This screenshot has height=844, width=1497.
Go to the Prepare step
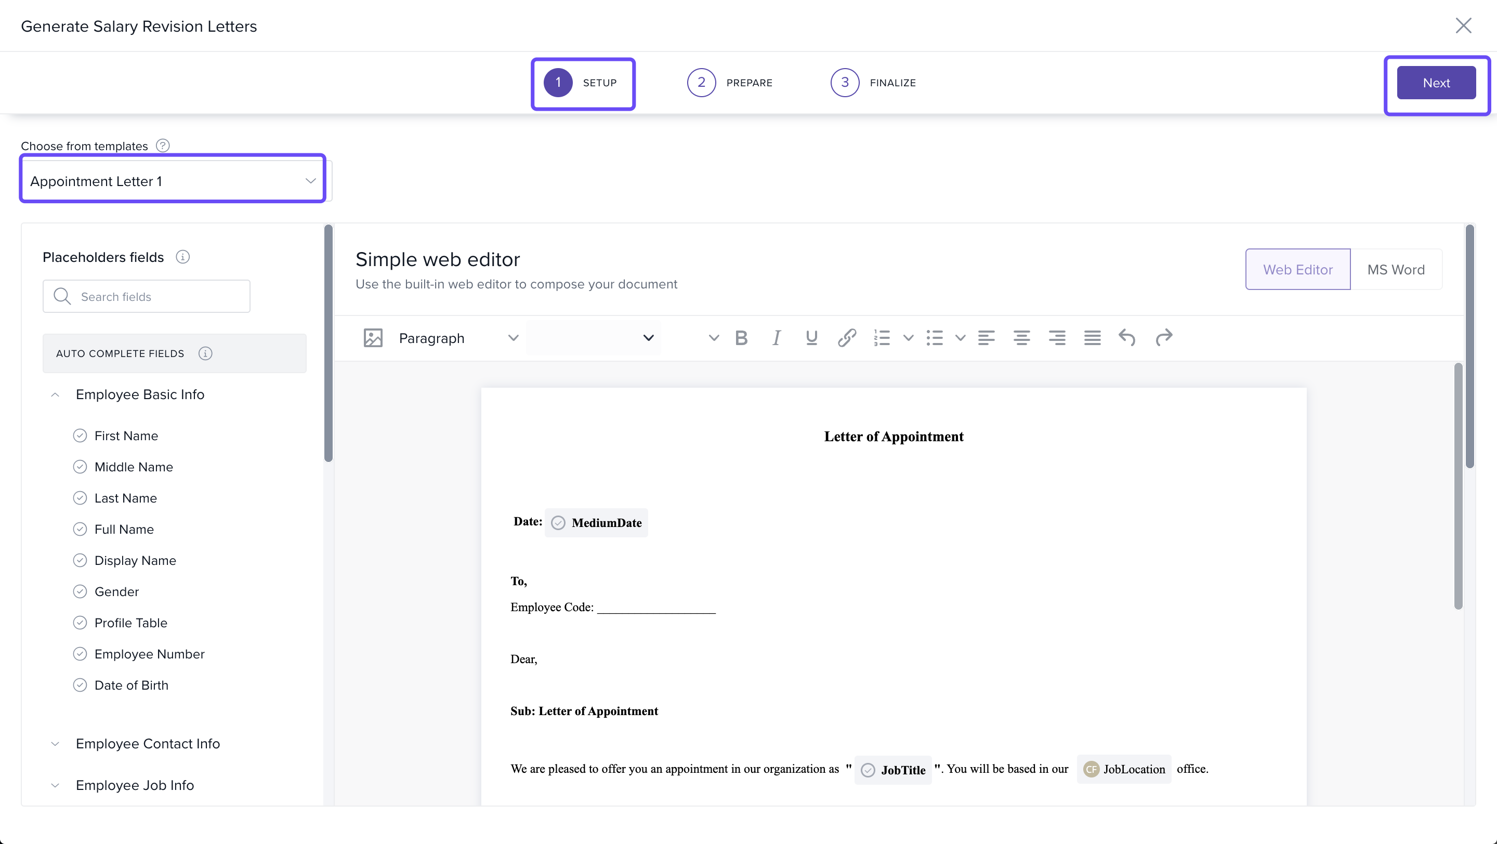(730, 83)
